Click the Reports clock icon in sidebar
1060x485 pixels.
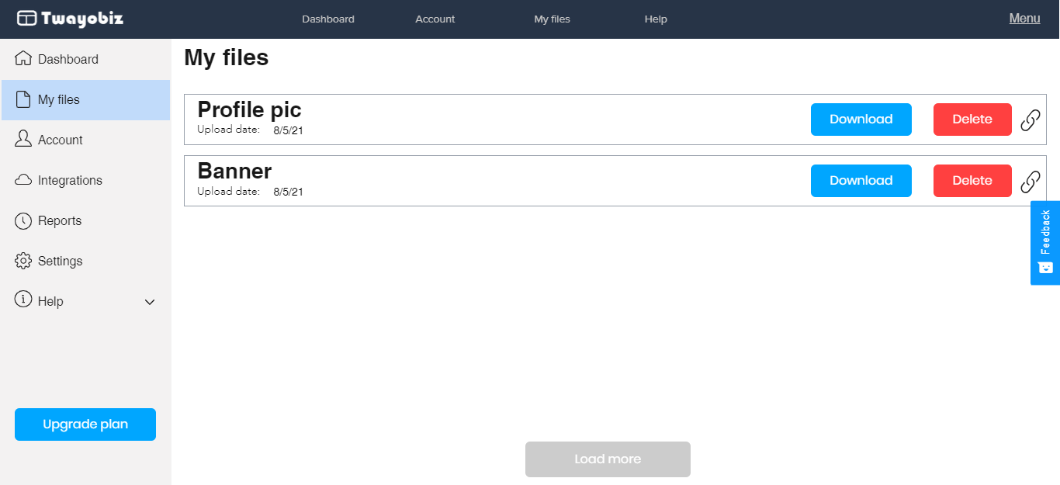coord(23,220)
